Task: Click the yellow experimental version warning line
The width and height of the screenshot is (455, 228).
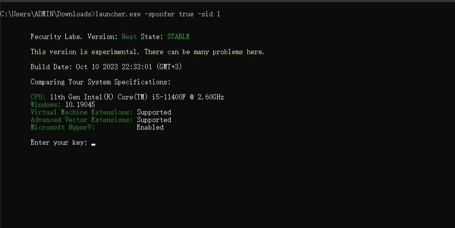Action: pos(147,52)
